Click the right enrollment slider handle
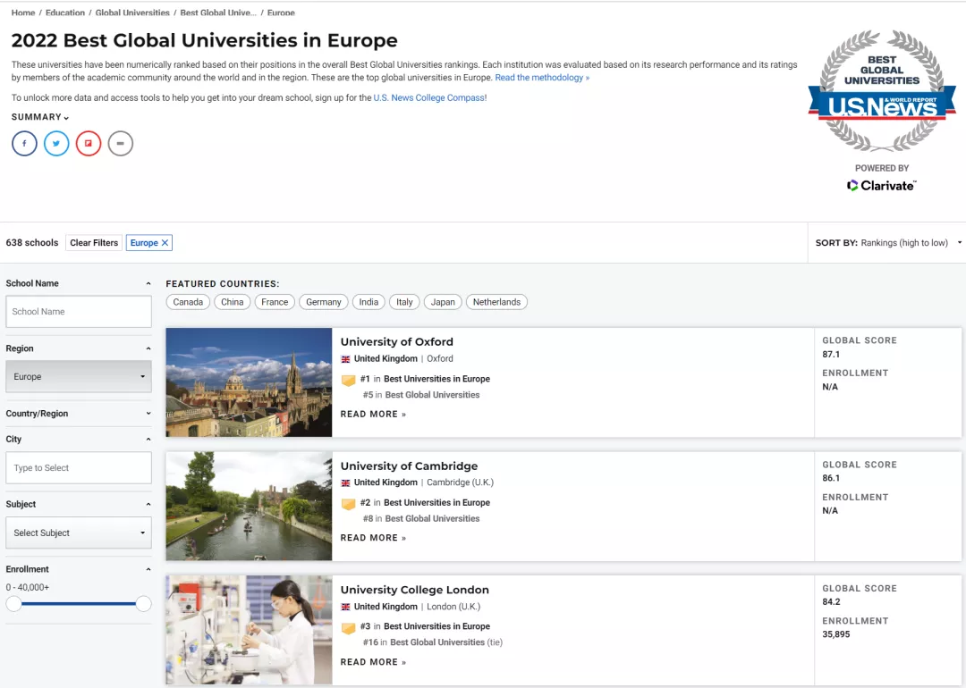The height and width of the screenshot is (688, 966). point(143,604)
